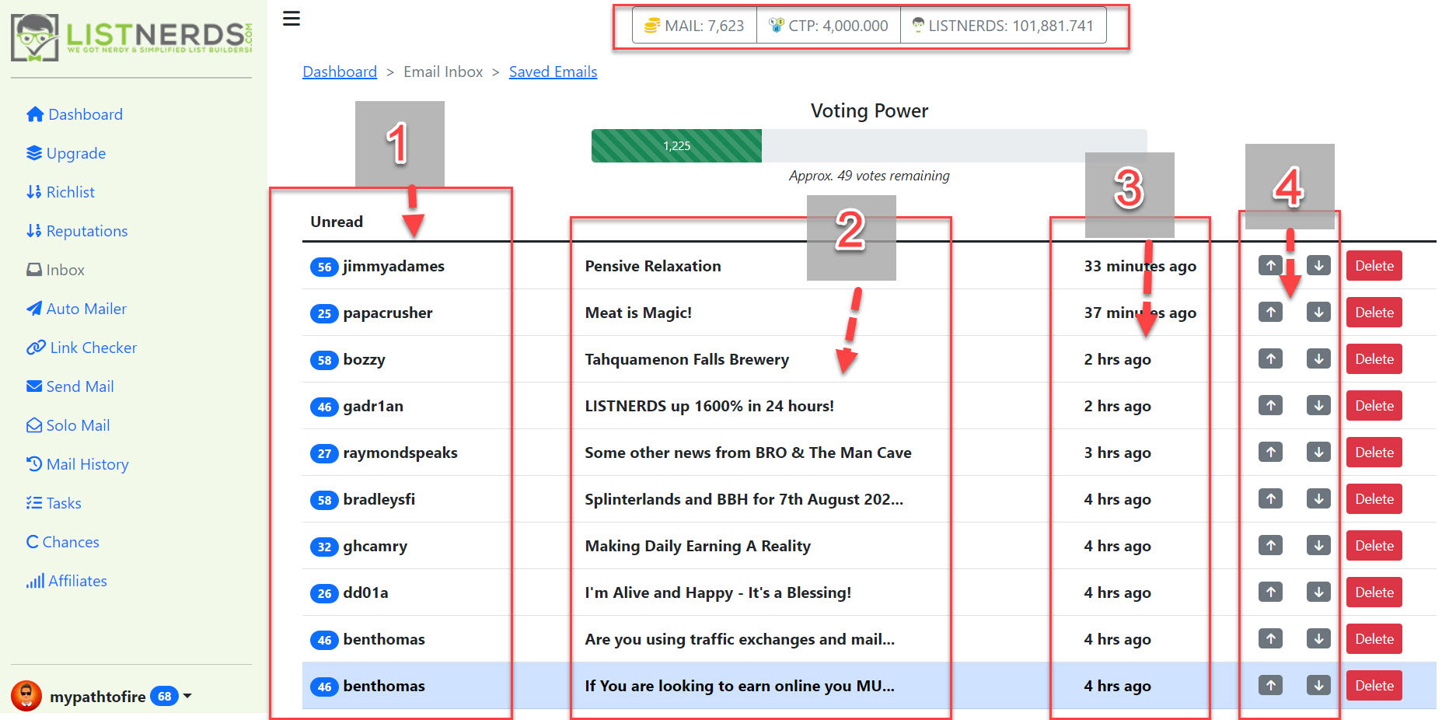Click the LISTNERDS 101,881.741 balance button
Image resolution: width=1456 pixels, height=720 pixels.
coord(1003,26)
